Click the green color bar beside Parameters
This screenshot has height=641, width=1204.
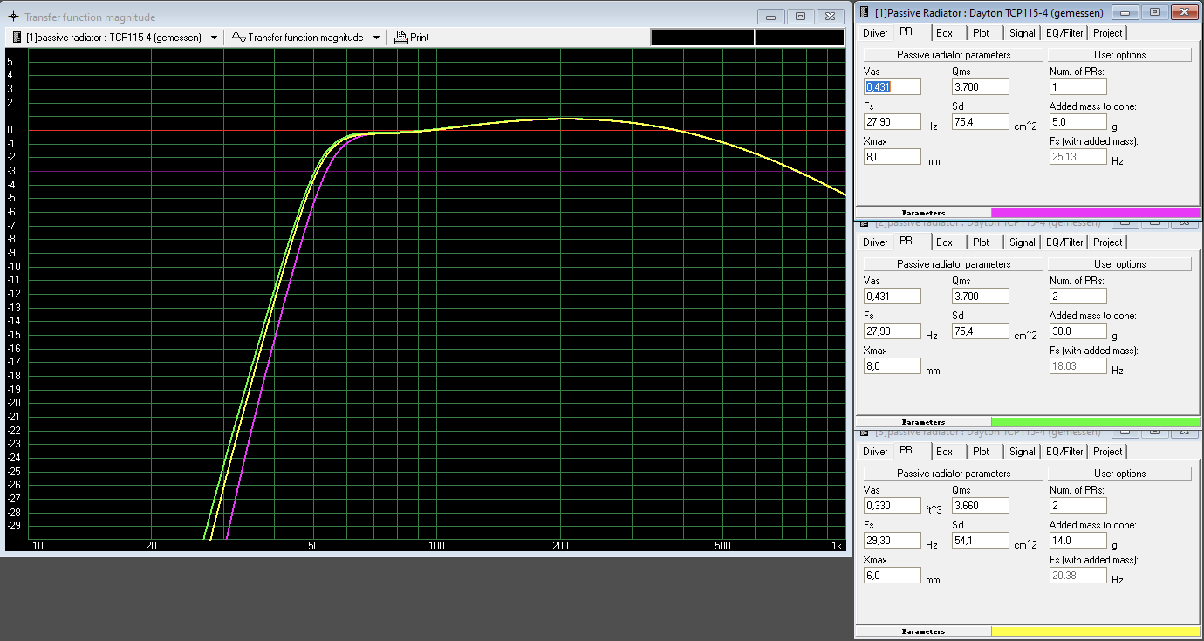[1095, 422]
